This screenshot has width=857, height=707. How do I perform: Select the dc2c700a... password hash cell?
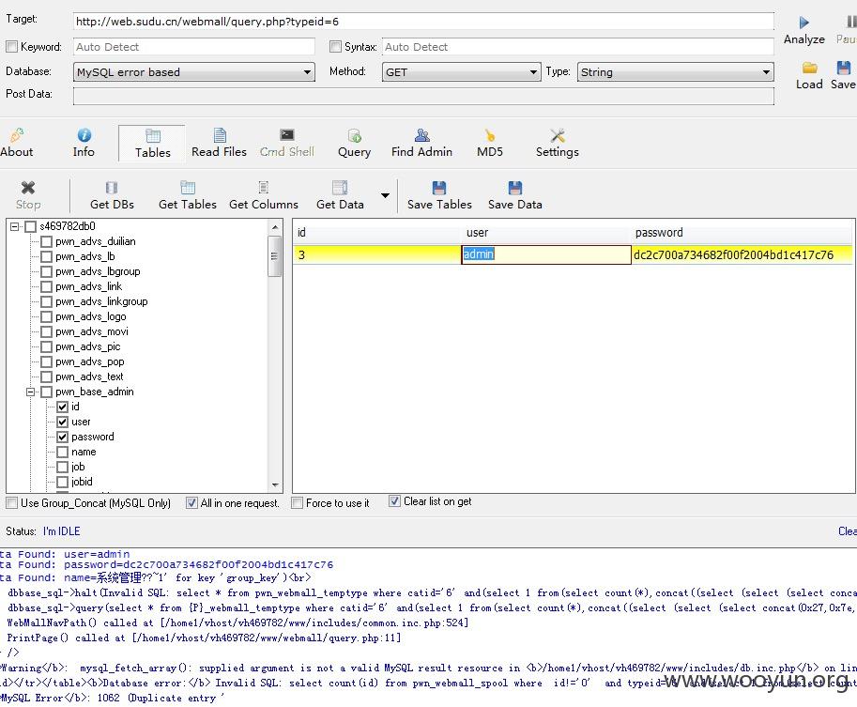(742, 254)
